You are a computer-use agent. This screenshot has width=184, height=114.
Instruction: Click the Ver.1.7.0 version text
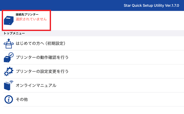172,6
